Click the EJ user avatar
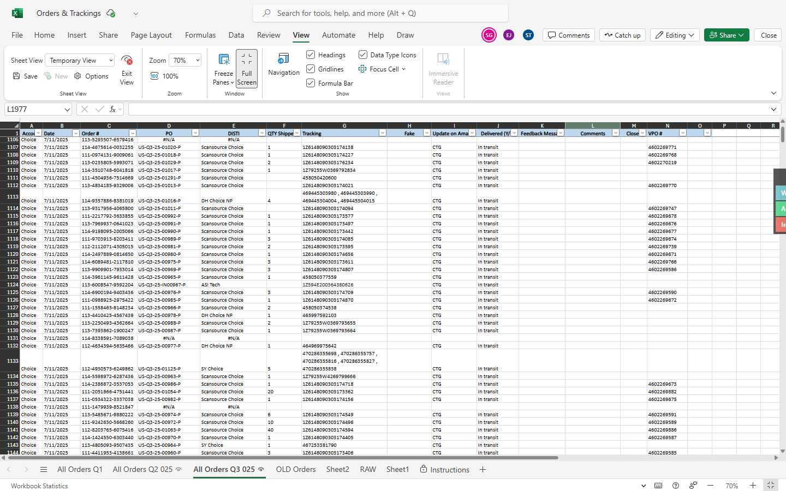This screenshot has width=786, height=491. [x=509, y=35]
